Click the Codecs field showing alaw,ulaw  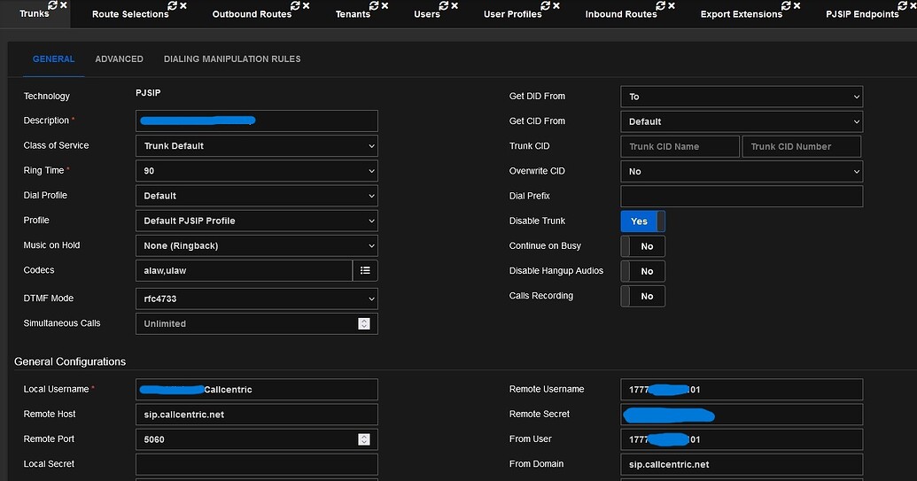click(244, 270)
